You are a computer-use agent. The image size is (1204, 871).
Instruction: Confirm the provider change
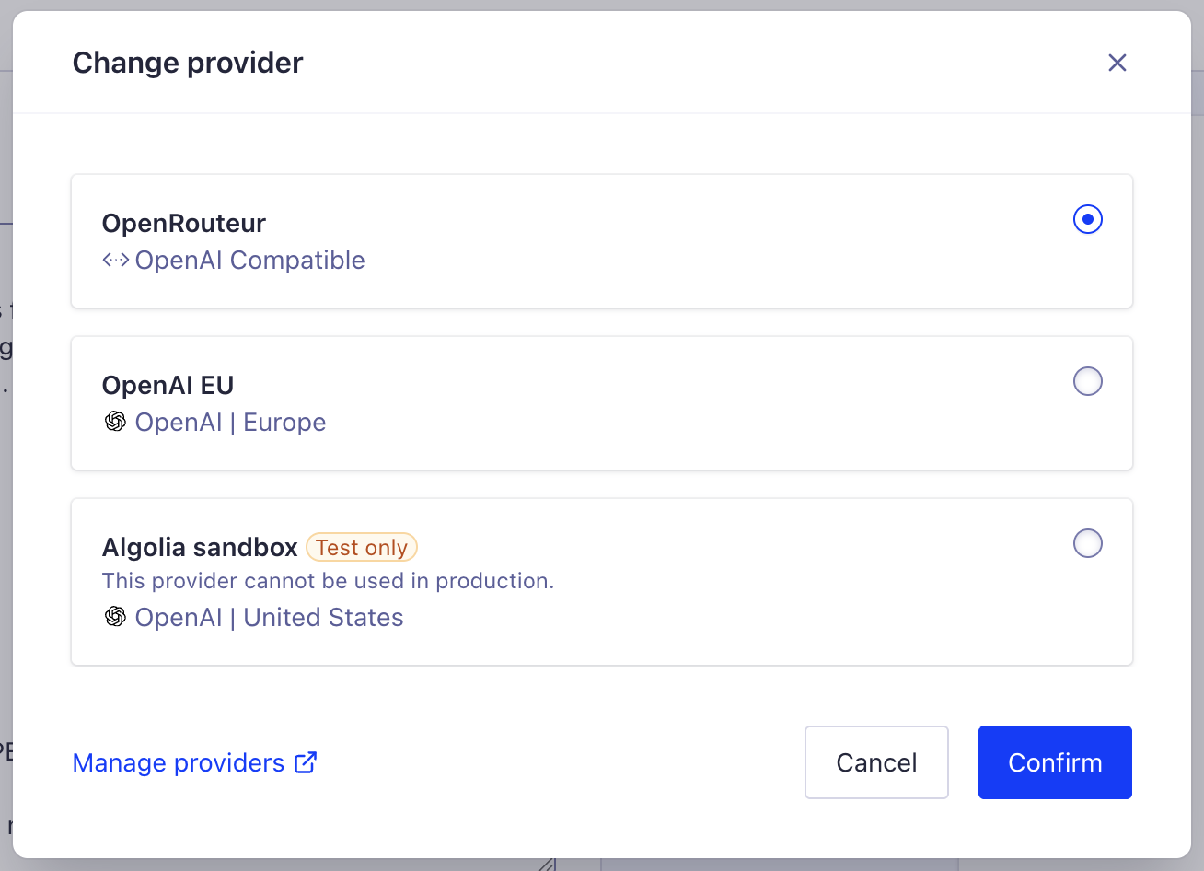[x=1055, y=761]
